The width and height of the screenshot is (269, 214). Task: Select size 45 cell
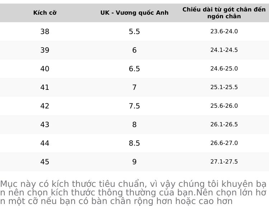pyautogui.click(x=45, y=162)
